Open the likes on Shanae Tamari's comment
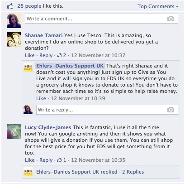The height and width of the screenshot is (184, 185). [x=62, y=55]
